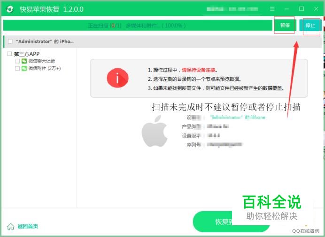Click tip 3 如果未能找到所需文件 text

click(x=216, y=88)
